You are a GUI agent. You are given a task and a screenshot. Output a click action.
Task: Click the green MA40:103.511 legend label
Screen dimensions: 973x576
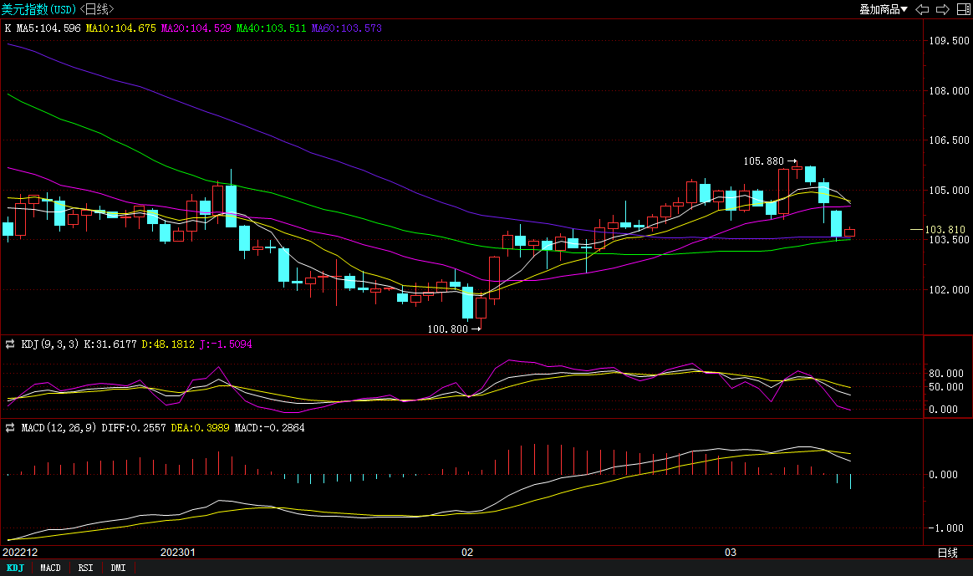click(x=271, y=28)
